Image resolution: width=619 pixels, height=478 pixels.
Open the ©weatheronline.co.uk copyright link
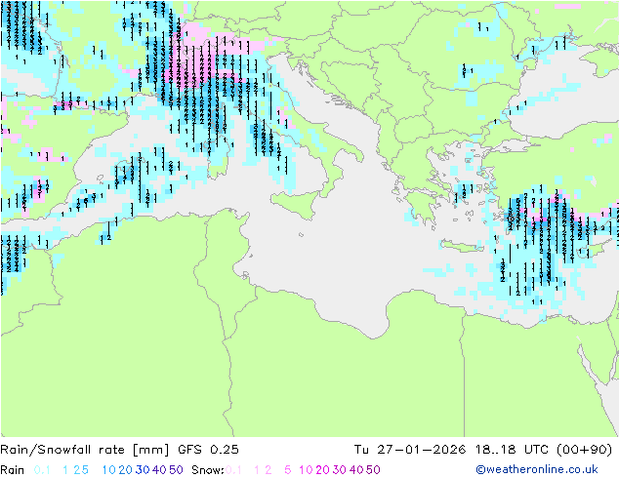coord(537,469)
